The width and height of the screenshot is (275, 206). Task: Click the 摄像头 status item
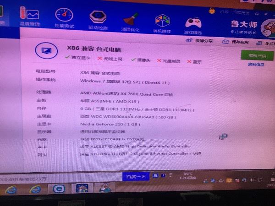tap(141, 60)
